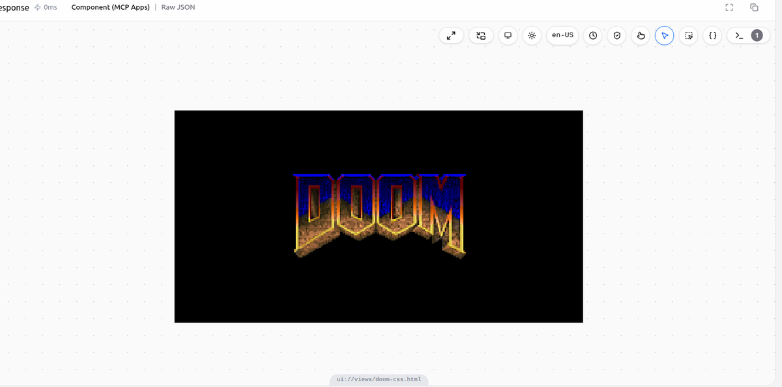This screenshot has width=782, height=387.
Task: Select the hand touch pointer icon
Action: pyautogui.click(x=641, y=36)
